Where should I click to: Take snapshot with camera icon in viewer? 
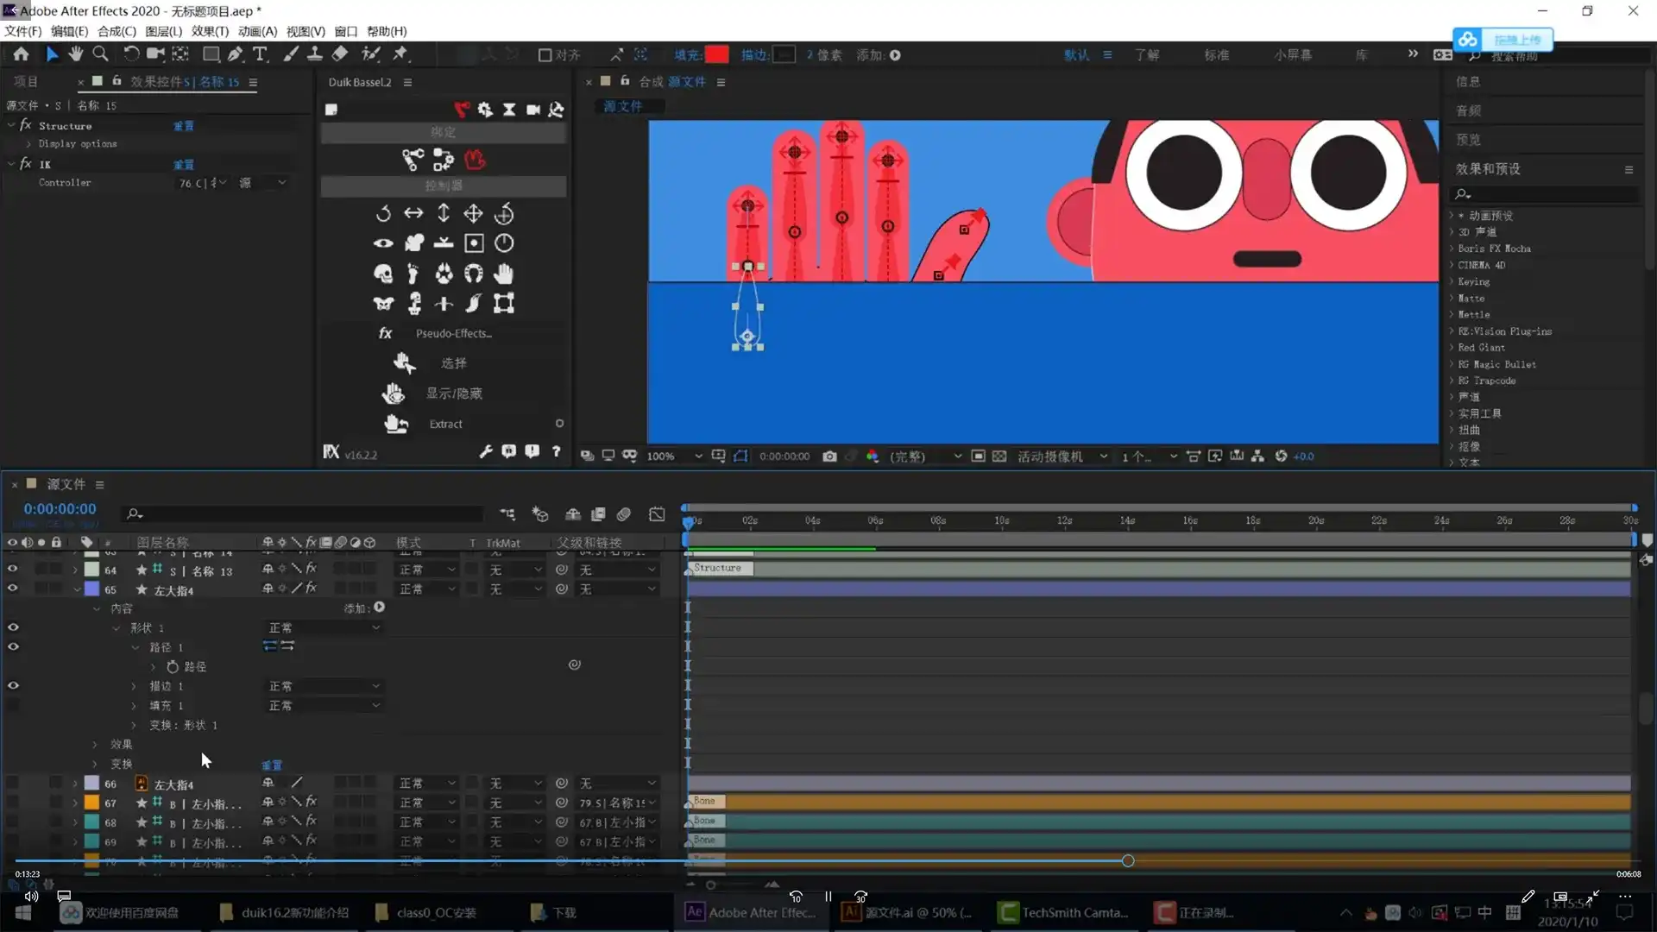pyautogui.click(x=829, y=457)
